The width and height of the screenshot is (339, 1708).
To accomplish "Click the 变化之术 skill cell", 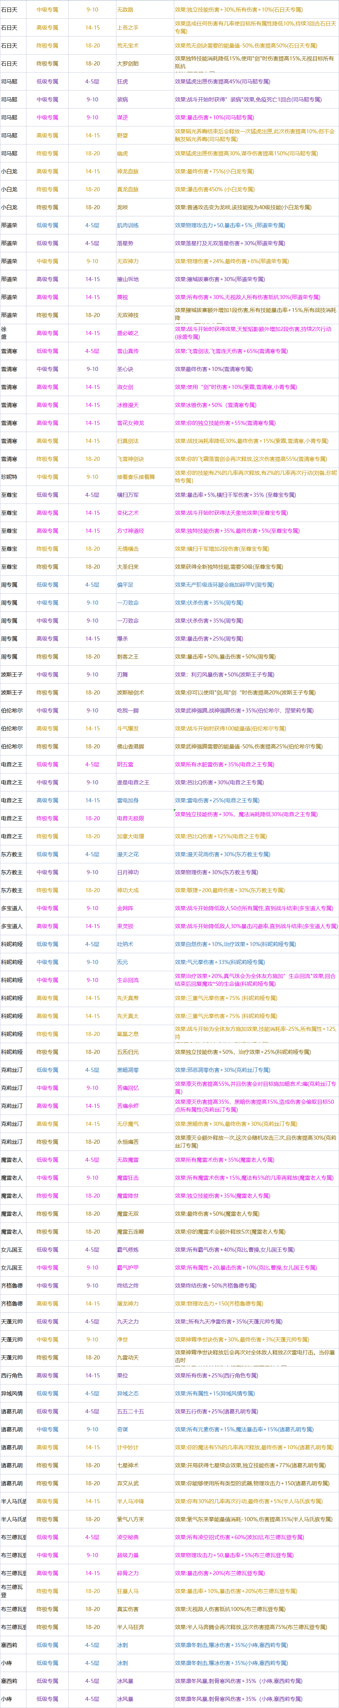I will pyautogui.click(x=128, y=512).
